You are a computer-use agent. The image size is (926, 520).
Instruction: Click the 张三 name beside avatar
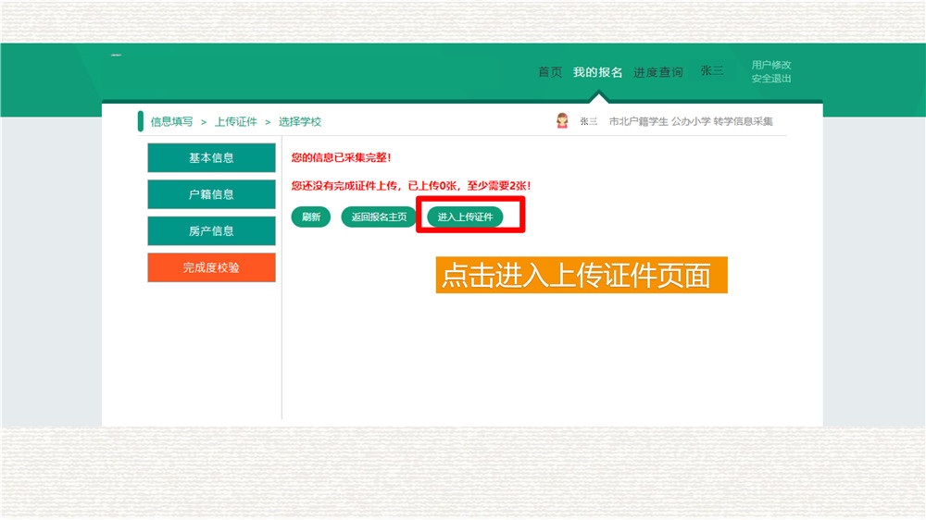(x=588, y=121)
